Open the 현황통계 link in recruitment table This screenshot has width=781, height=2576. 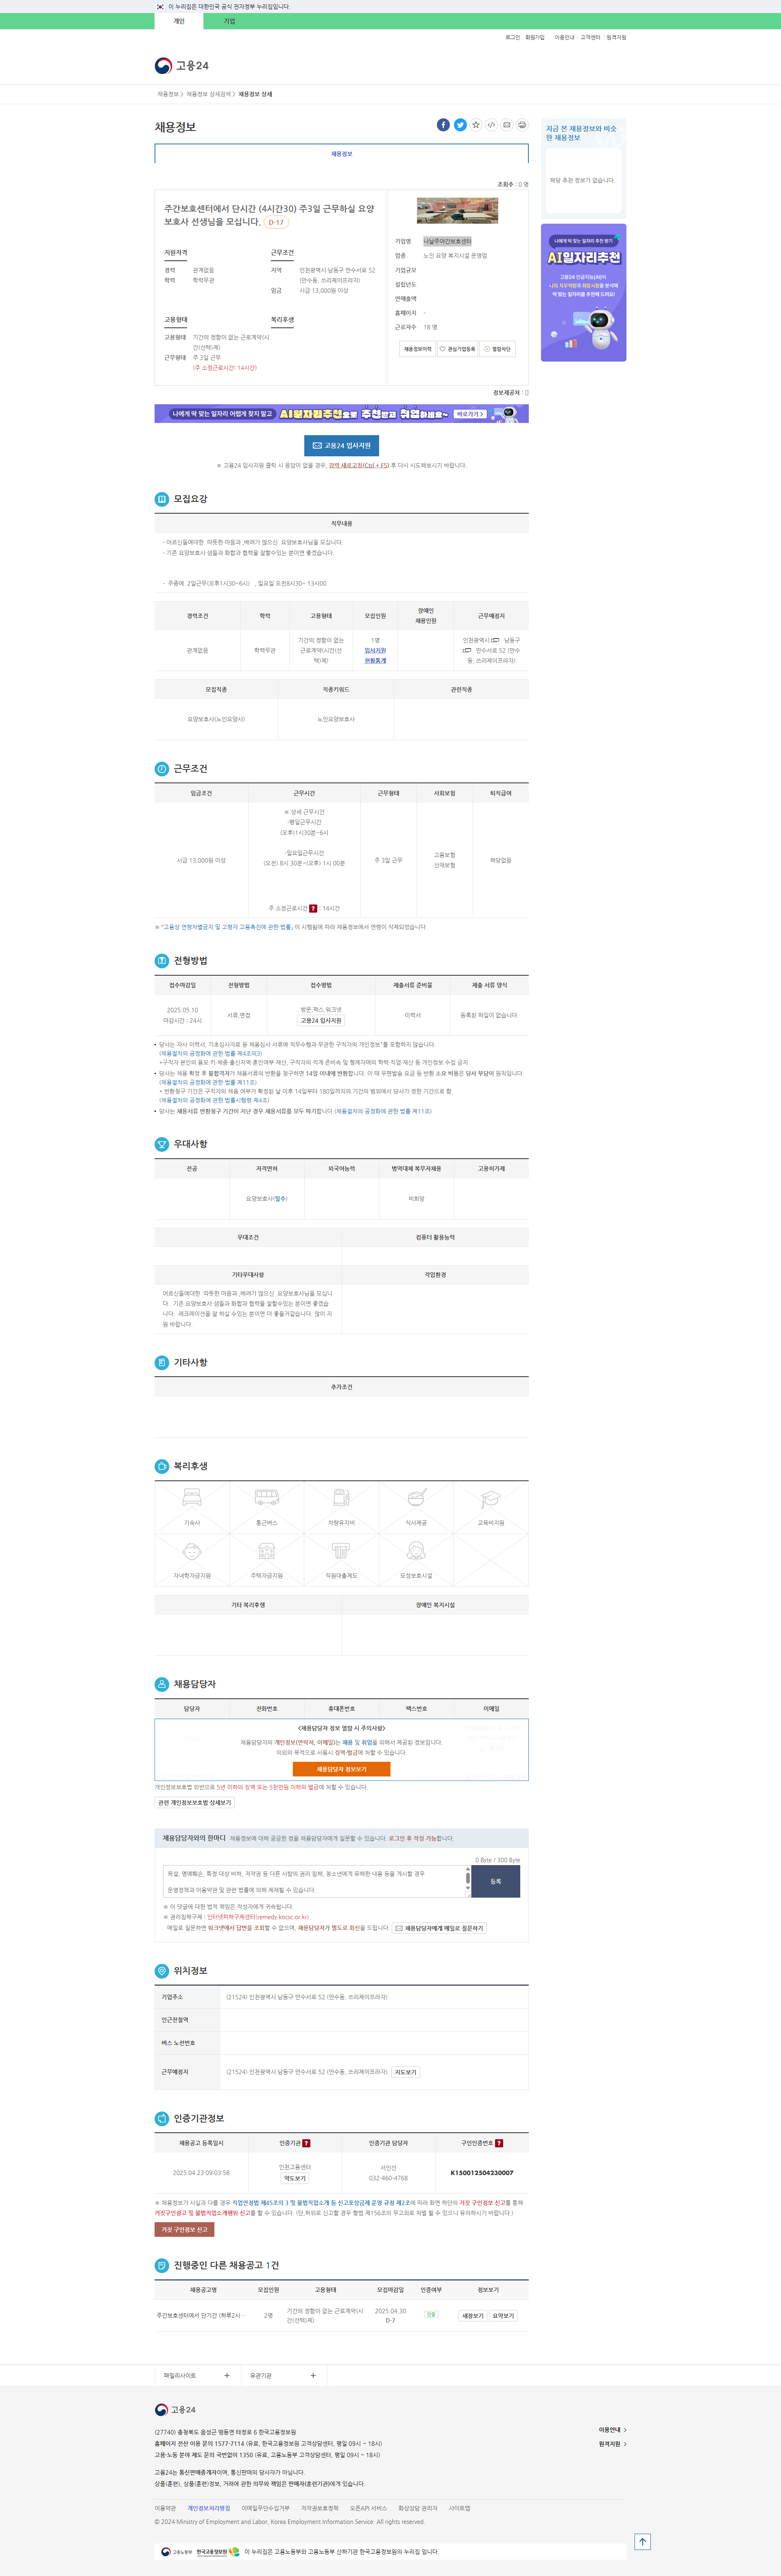pyautogui.click(x=375, y=660)
